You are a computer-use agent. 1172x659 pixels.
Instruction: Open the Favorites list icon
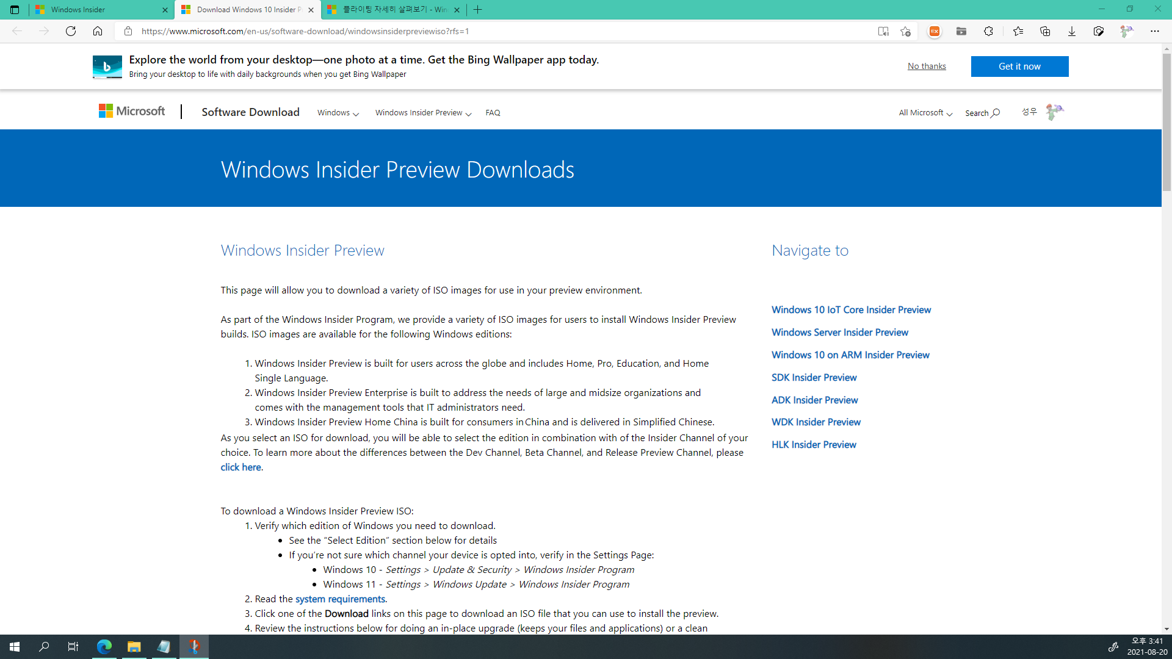coord(1018,31)
